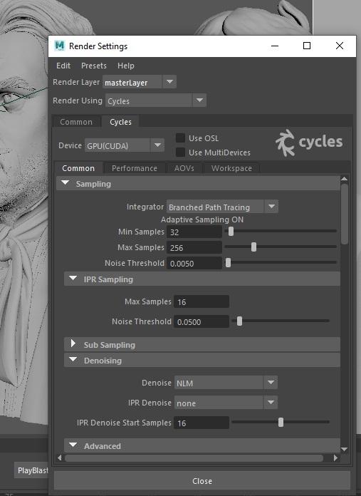Open the Device GPU(CUDA) dropdown
This screenshot has height=496, width=361.
click(x=124, y=145)
